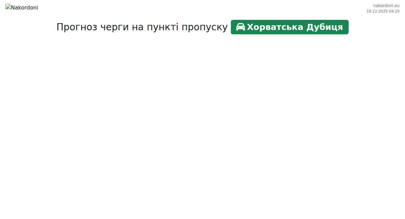Click the Nakordoni logo alt text
Screen dimensions: 405x219
[24, 8]
